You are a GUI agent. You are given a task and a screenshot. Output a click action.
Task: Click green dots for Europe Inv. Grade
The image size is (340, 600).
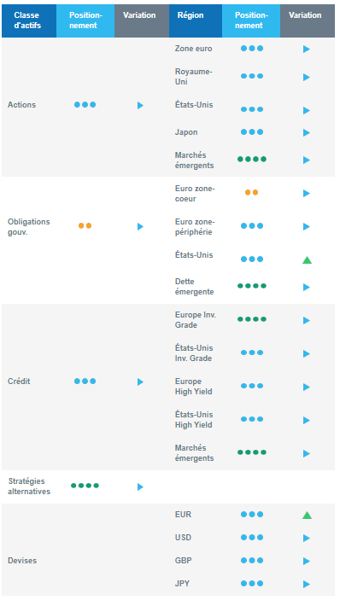coord(251,319)
